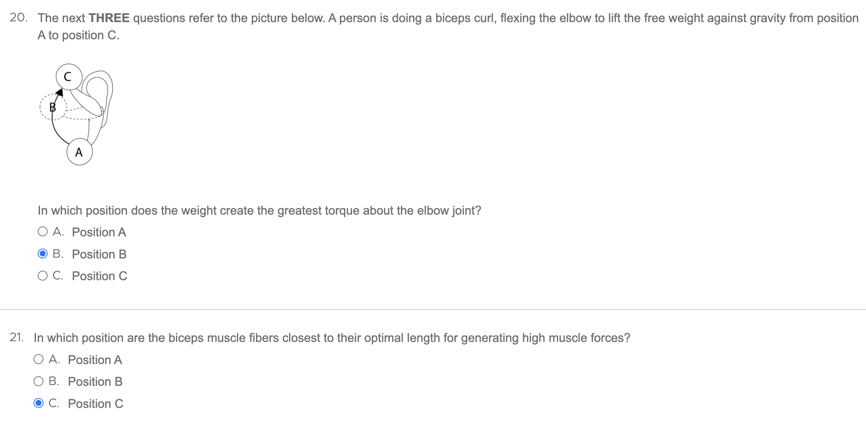
Task: Deselect the Position B answer in question 20
Action: (x=43, y=254)
